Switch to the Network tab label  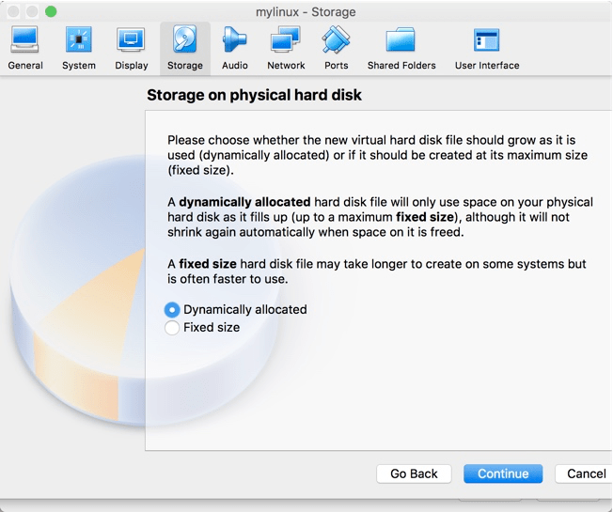(x=286, y=65)
